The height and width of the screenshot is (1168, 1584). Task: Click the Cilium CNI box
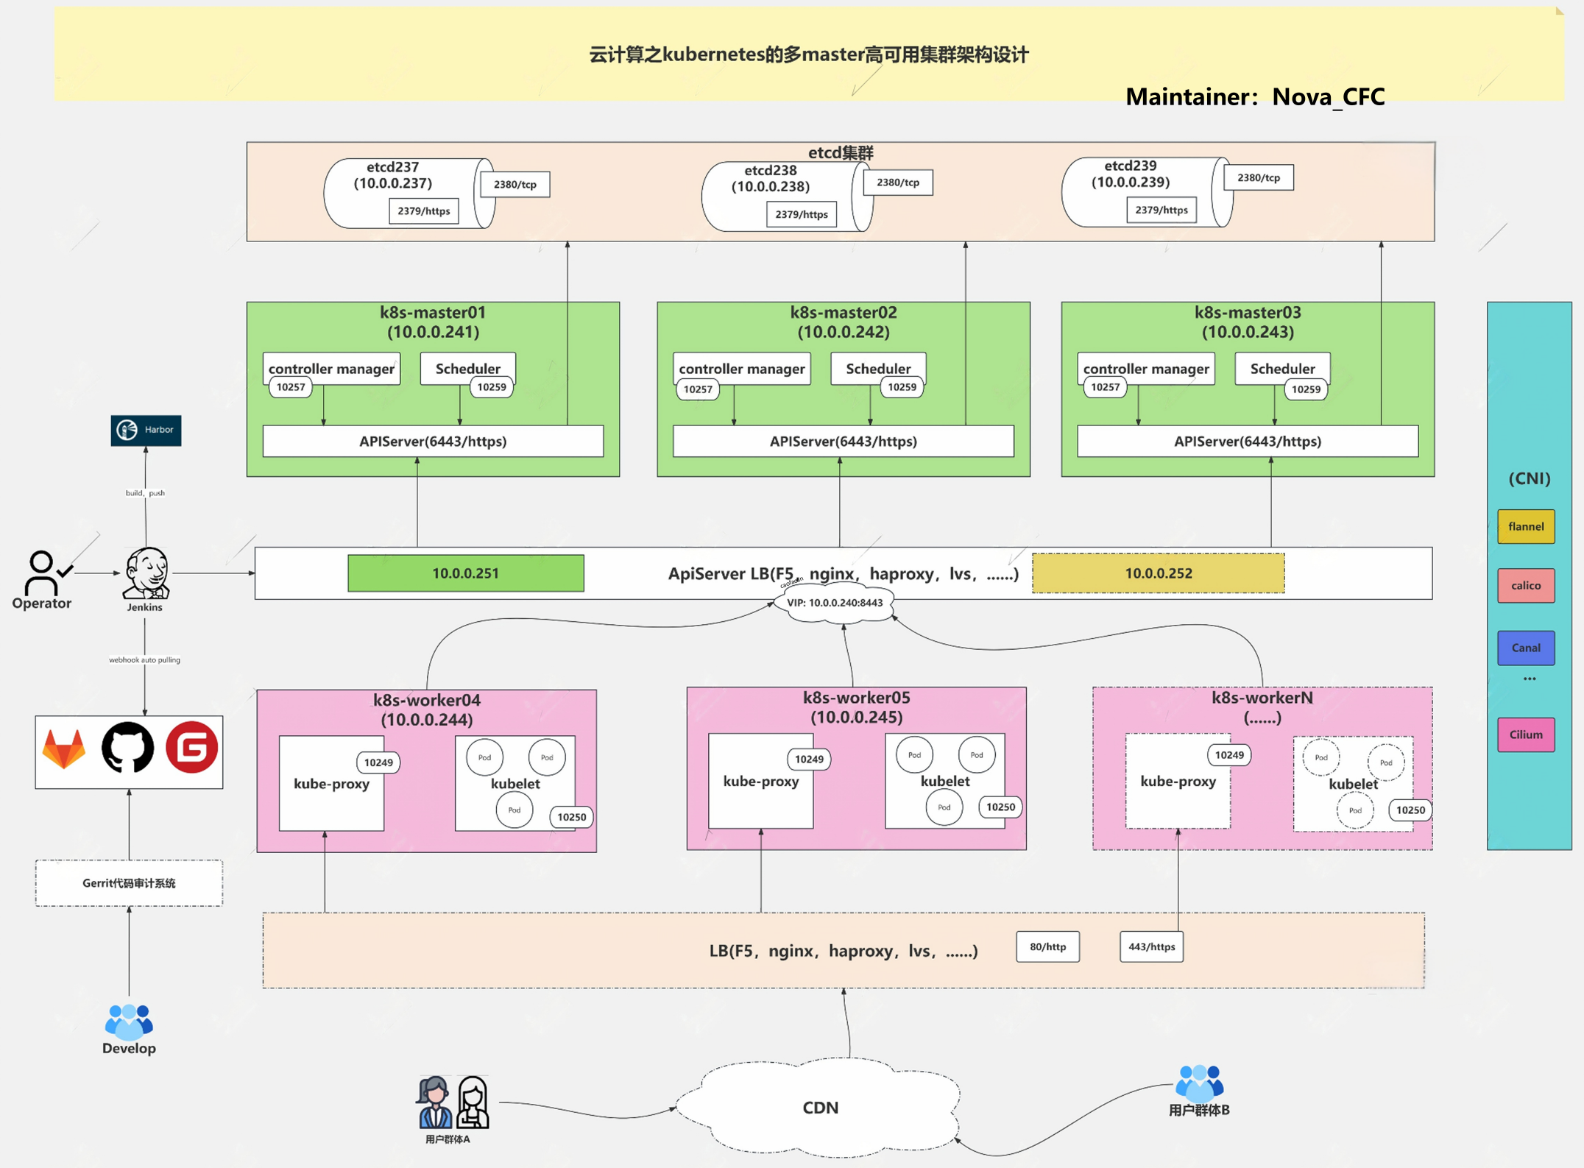[x=1525, y=735]
